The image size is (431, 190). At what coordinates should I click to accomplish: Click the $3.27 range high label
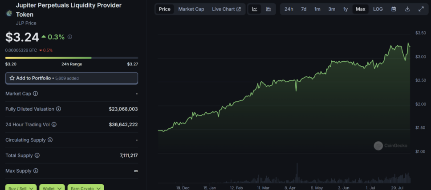click(133, 64)
